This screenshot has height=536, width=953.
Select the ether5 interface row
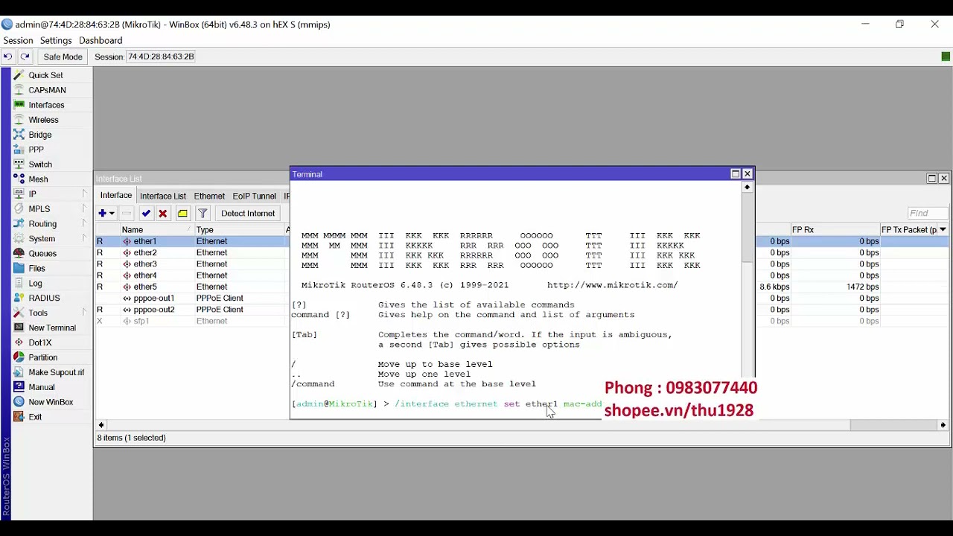(x=191, y=287)
